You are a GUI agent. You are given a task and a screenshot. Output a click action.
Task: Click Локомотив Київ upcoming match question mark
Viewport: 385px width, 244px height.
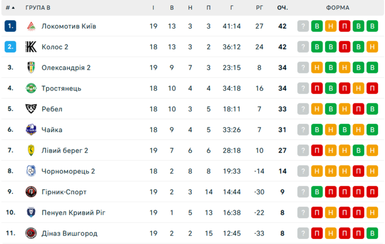pos(303,27)
